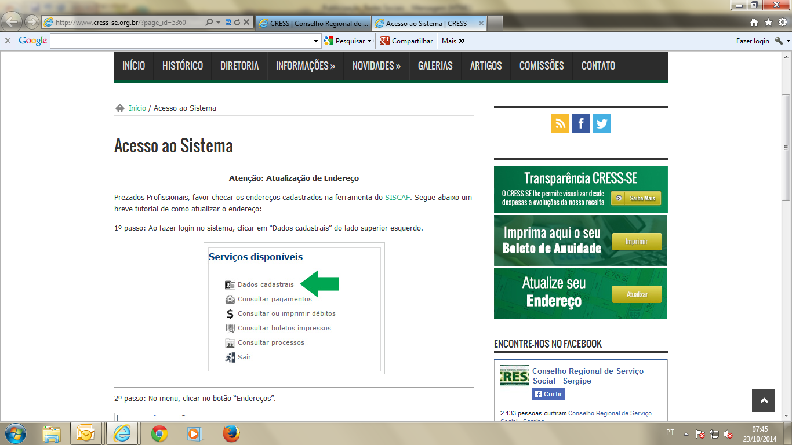Viewport: 792px width, 445px height.
Task: Open Artigos in the site menu
Action: pos(486,65)
